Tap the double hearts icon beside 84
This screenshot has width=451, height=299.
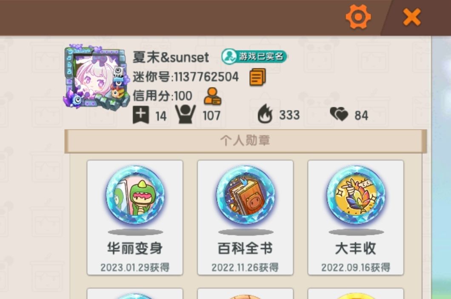(339, 114)
